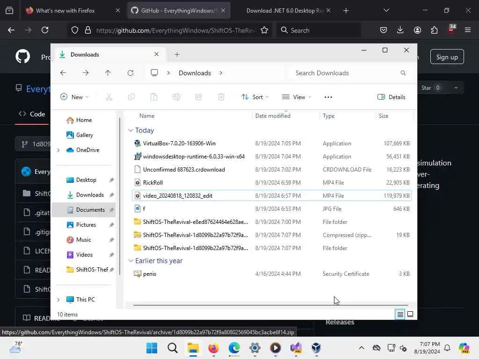Reload the Firefox page
This screenshot has width=479, height=359.
[45, 30]
